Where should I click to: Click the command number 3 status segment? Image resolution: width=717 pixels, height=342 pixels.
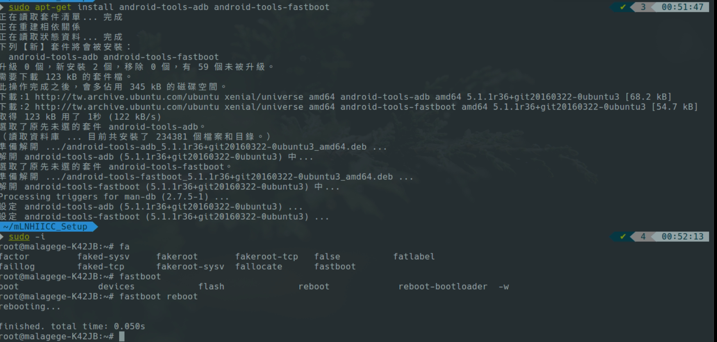[x=643, y=7]
